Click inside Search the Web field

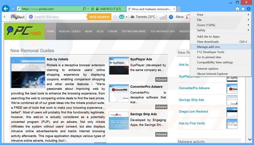click(57, 17)
